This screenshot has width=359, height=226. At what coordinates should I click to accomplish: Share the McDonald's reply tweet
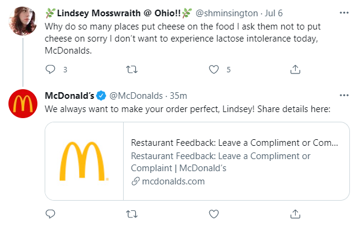click(295, 214)
